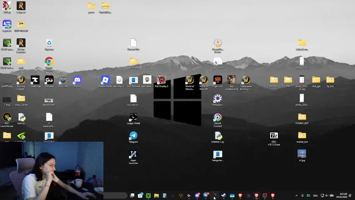355x200 pixels.
Task: Select the Burning Crusade WoW shortcut
Action: click(x=21, y=83)
